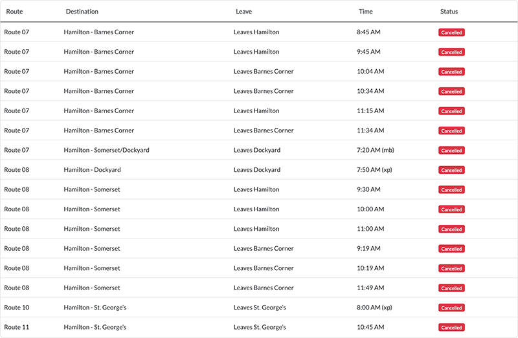This screenshot has width=518, height=338.
Task: Click Leaves Hamilton in the 9:30 AM row
Action: (x=256, y=190)
